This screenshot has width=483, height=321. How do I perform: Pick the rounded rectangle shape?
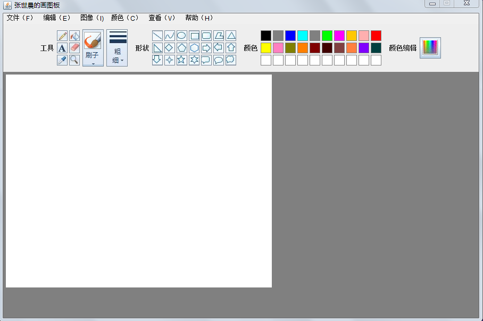[x=206, y=36]
